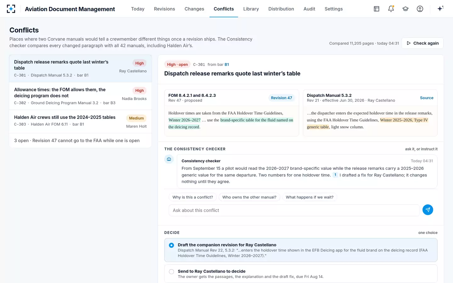Ask 'Why is this a conflict?'
The width and height of the screenshot is (453, 283).
pos(193,197)
